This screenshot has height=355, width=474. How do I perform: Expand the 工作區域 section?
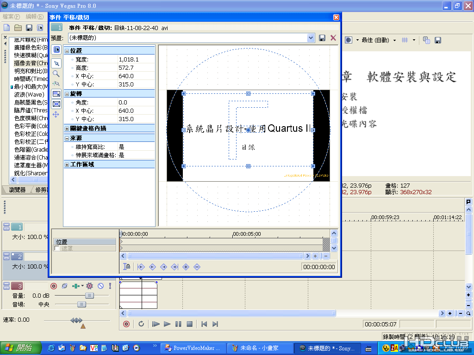point(67,165)
